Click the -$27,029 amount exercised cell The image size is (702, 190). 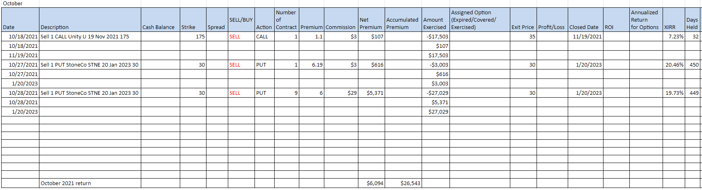click(x=436, y=93)
